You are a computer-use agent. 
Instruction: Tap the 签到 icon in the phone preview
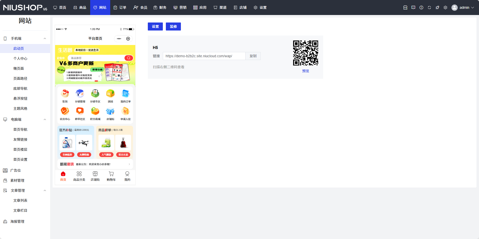pyautogui.click(x=65, y=93)
